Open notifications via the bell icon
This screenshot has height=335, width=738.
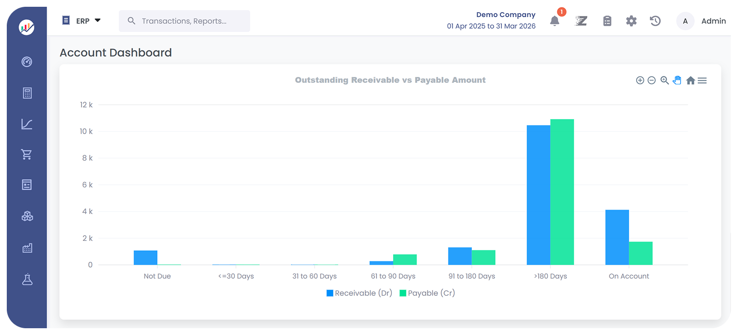554,21
